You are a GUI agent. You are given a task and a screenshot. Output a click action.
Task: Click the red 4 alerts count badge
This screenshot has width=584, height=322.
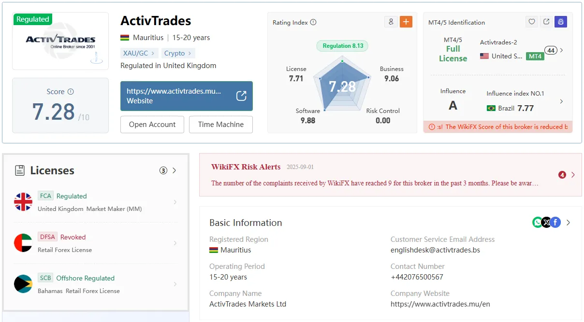point(562,175)
